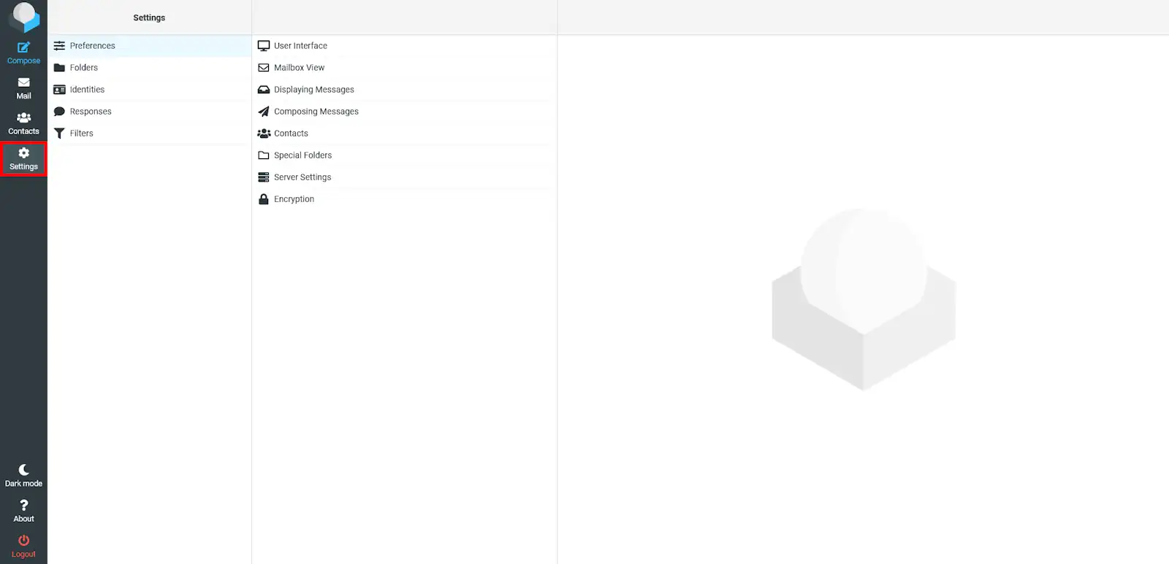
Task: Click the Settings gear icon
Action: tap(23, 153)
